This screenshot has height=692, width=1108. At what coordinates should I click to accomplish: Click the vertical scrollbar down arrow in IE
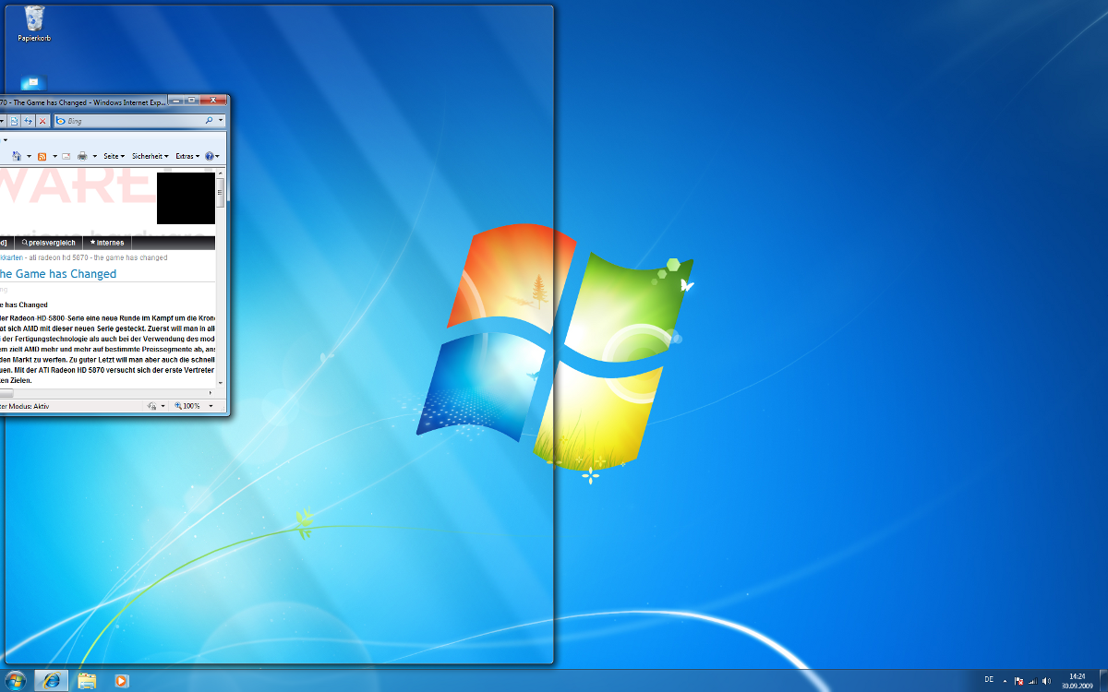click(x=220, y=382)
